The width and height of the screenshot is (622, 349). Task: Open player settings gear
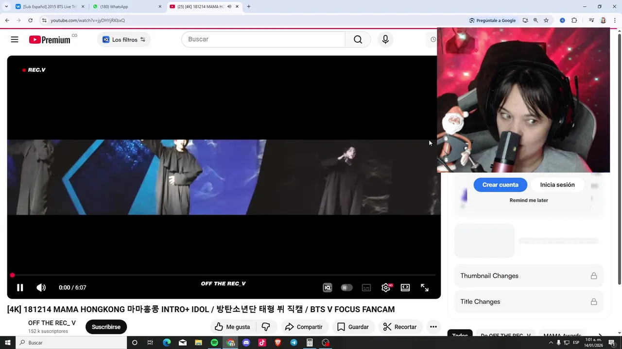click(386, 287)
